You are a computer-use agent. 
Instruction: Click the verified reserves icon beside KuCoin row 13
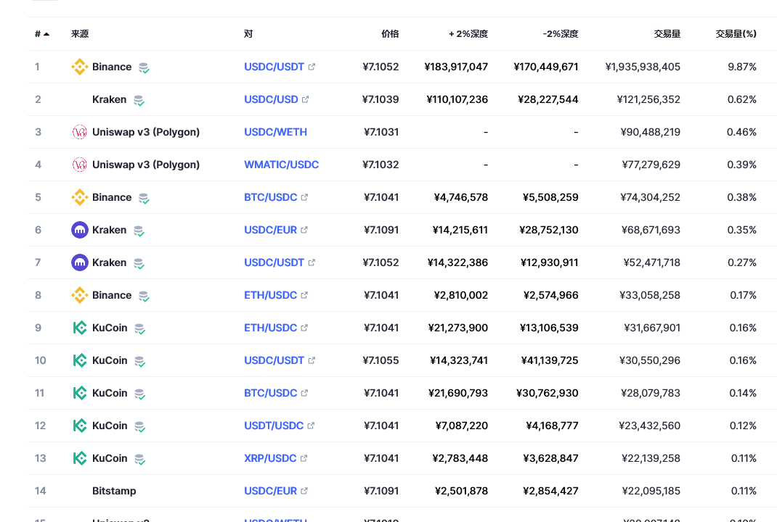[x=139, y=459]
